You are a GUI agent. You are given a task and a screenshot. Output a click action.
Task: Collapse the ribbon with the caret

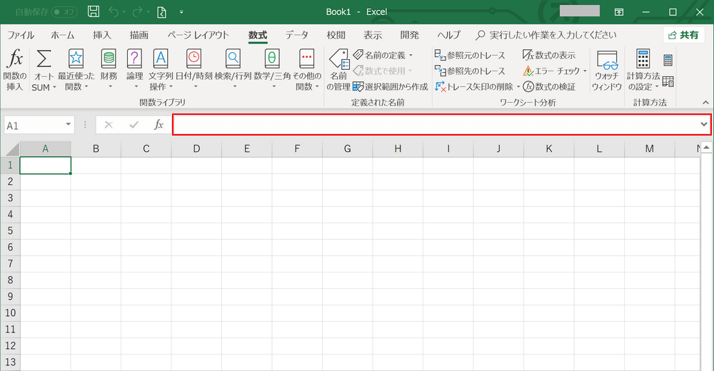705,103
